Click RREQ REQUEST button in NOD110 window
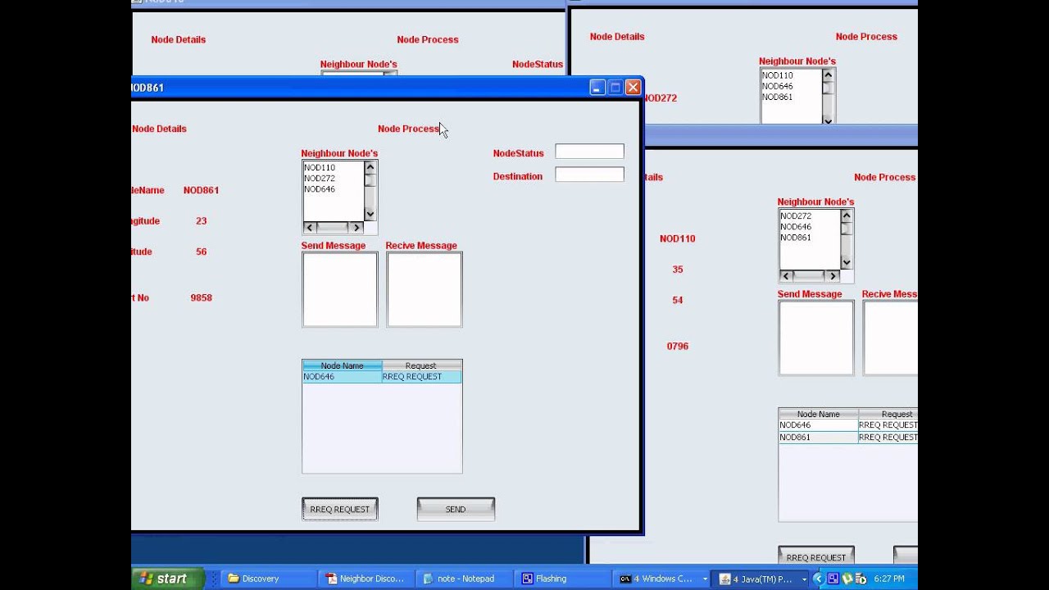 click(x=816, y=556)
